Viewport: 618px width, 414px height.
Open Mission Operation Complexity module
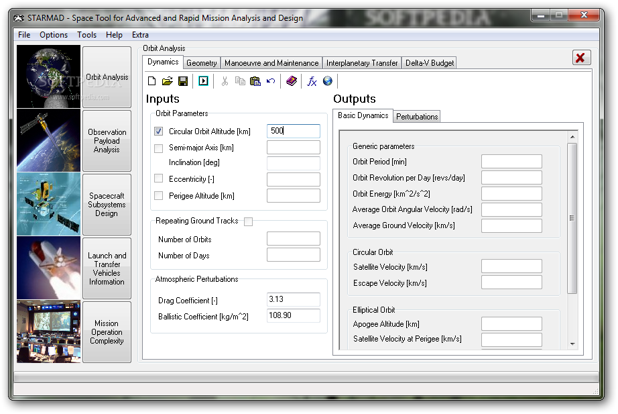[x=107, y=332]
